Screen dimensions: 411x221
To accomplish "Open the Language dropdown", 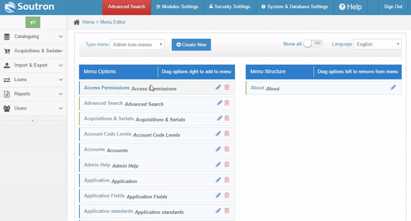I will (x=378, y=45).
